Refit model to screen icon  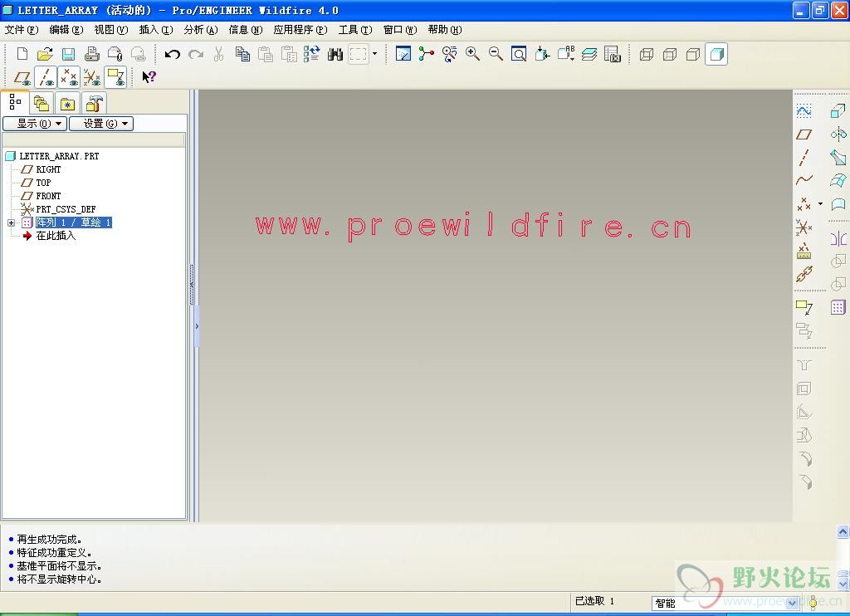point(519,54)
